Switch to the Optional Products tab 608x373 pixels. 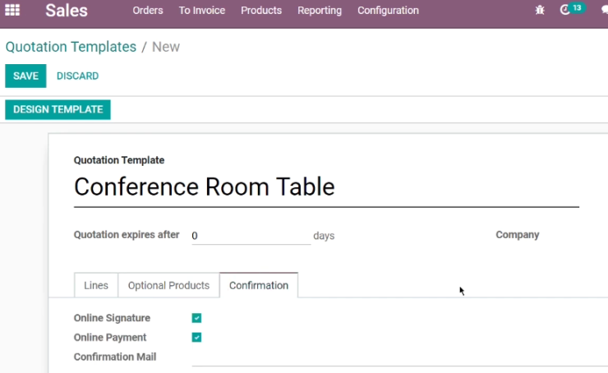click(x=168, y=285)
